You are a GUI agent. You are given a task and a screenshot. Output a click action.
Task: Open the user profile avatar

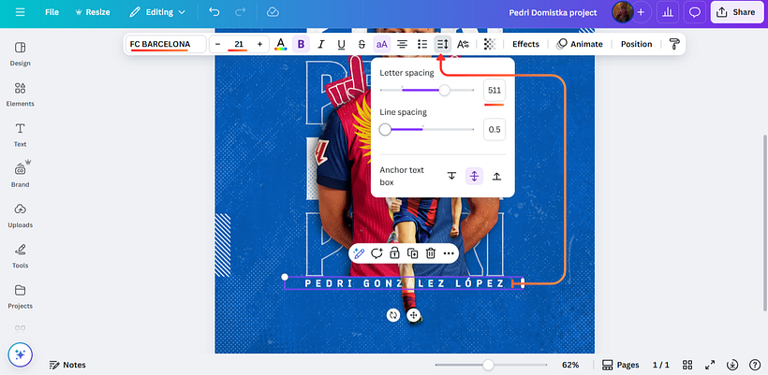[x=622, y=12]
